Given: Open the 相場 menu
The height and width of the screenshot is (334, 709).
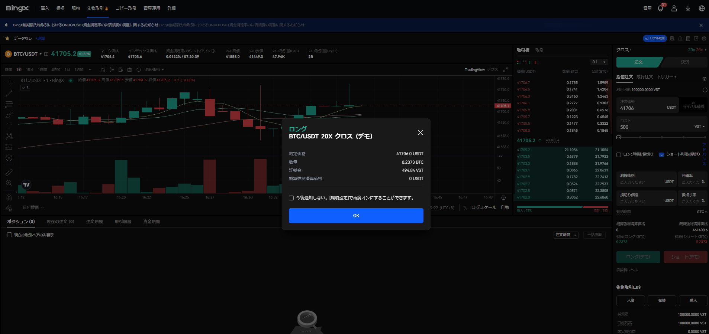Looking at the screenshot, I should (60, 8).
